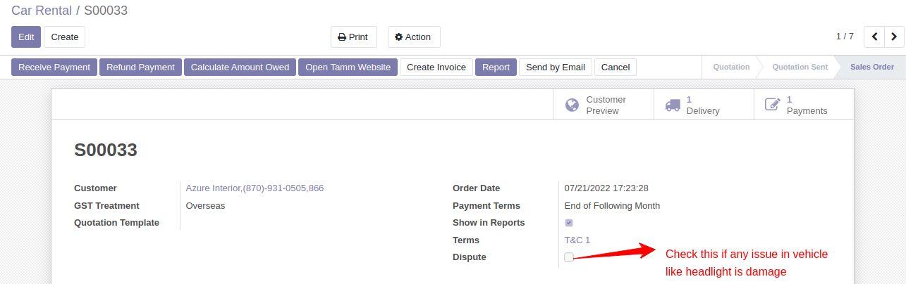Check the Dispute checkbox
The width and height of the screenshot is (906, 284).
[569, 257]
